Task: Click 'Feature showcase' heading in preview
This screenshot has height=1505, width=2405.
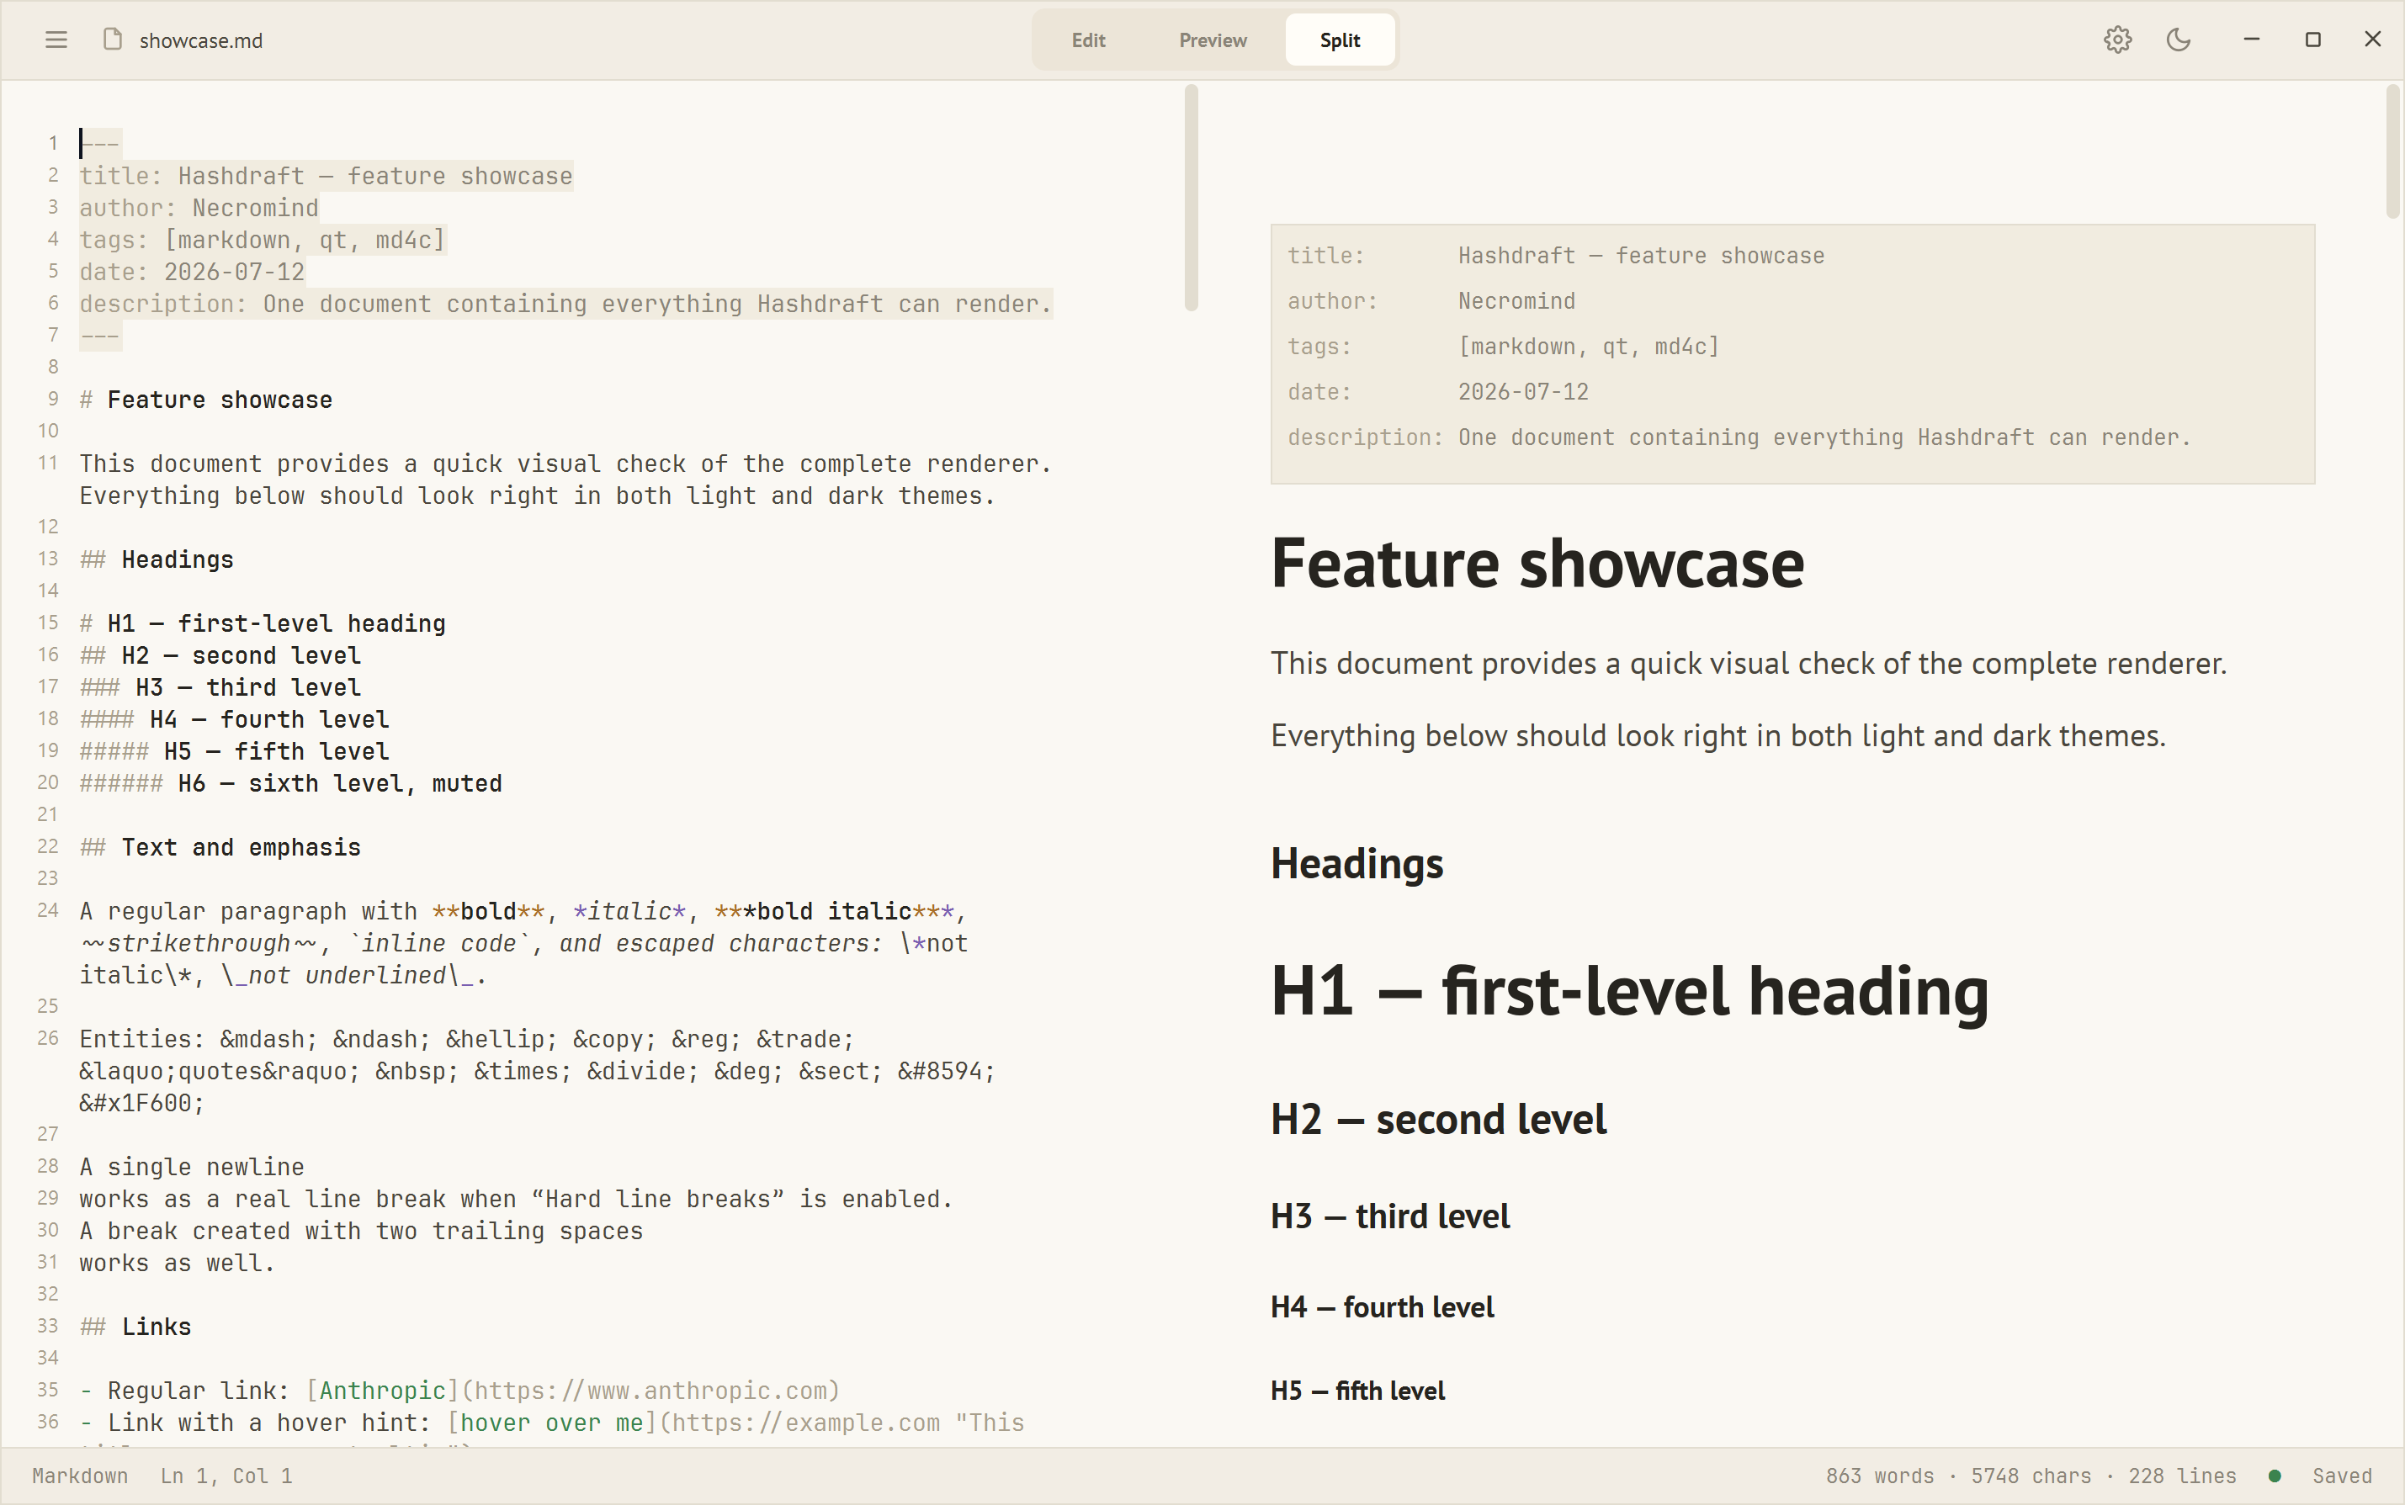Action: pos(1537,564)
